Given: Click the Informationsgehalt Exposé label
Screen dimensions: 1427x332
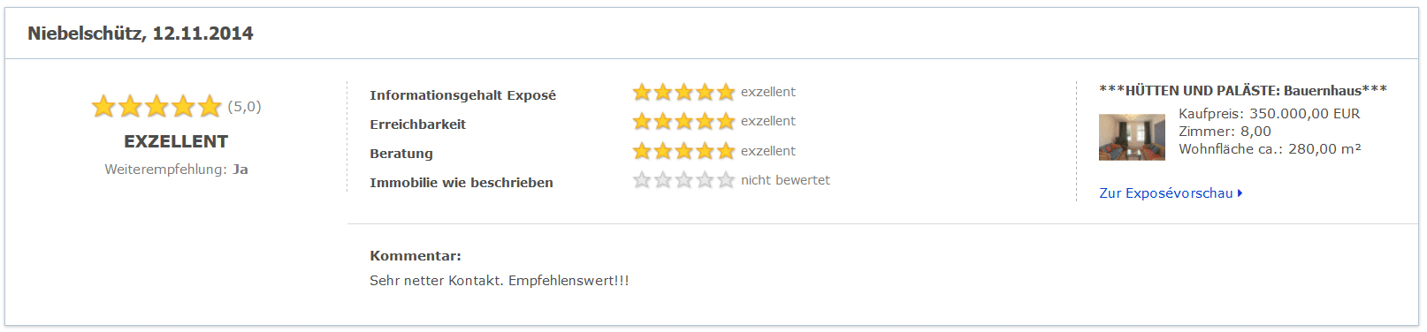Looking at the screenshot, I should coord(462,95).
